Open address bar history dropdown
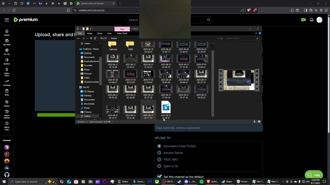 (x=219, y=38)
